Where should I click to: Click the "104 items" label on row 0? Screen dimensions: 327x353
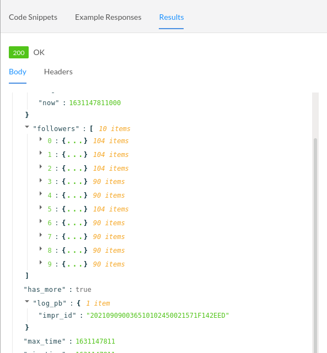click(111, 141)
